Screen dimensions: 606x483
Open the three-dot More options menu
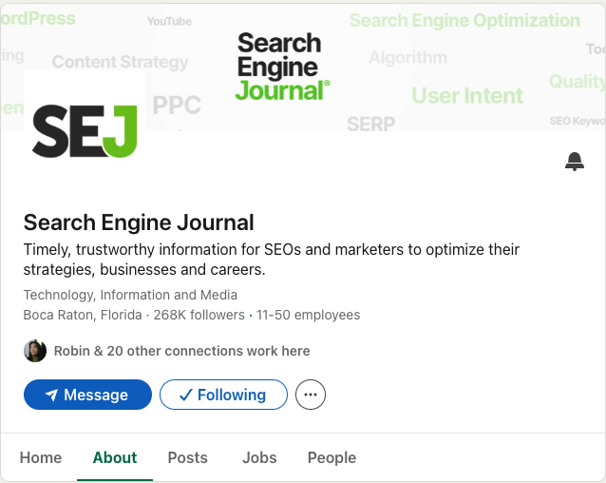[x=311, y=395]
